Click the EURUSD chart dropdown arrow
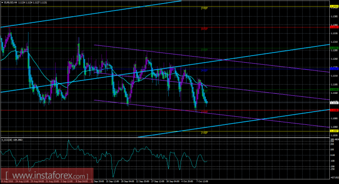This screenshot has height=184, width=339. click(2, 3)
